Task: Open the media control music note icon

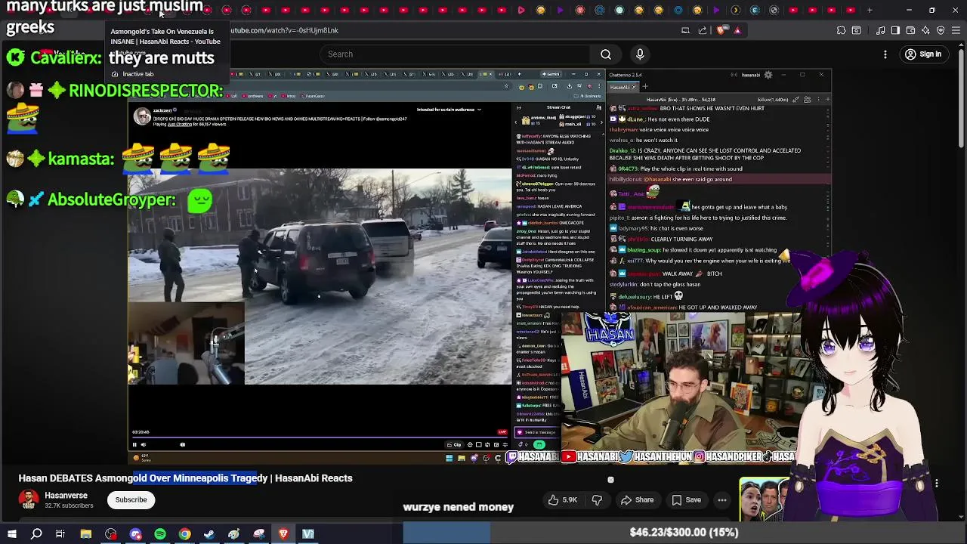Action: (x=881, y=30)
